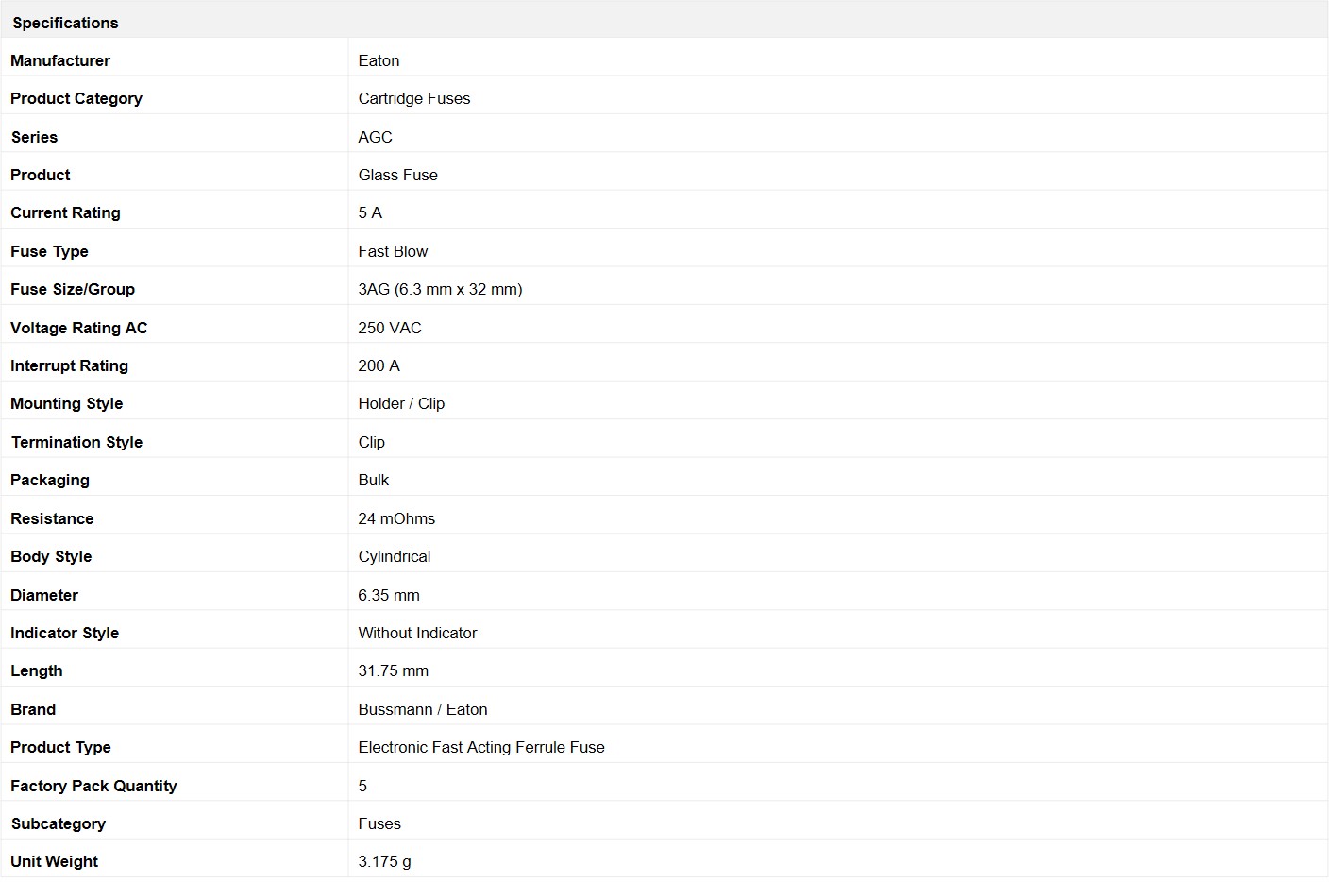The image size is (1329, 882).
Task: Select the 5 A current rating
Action: 370,212
